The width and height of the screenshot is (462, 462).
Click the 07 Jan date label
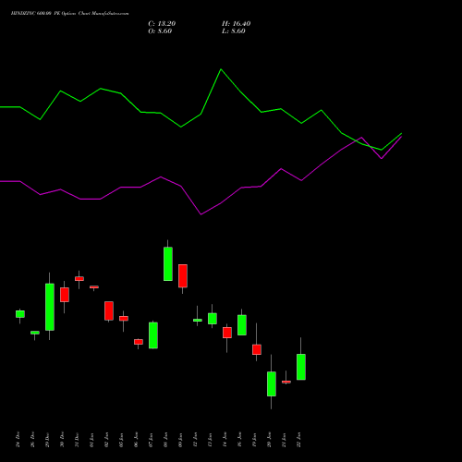151,440
